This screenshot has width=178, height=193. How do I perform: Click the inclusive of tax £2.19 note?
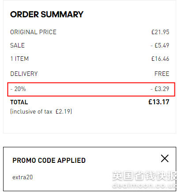(41, 111)
